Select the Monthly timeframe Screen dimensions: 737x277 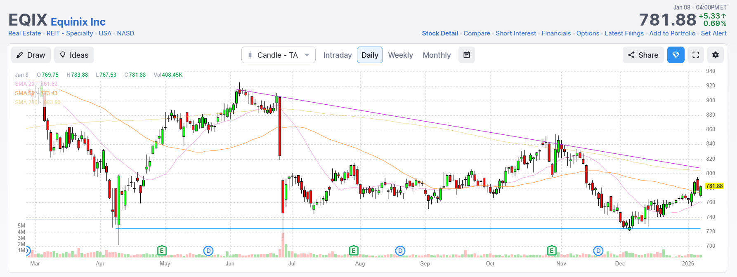[437, 55]
